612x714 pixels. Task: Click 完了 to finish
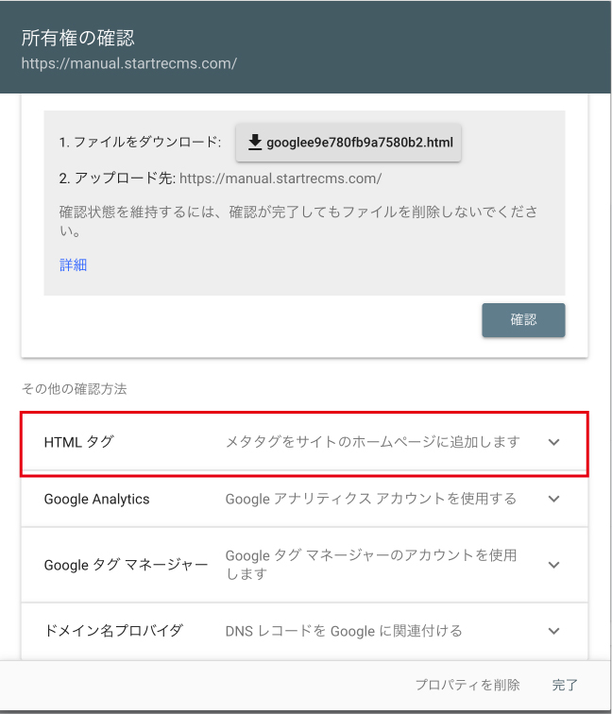(x=565, y=685)
